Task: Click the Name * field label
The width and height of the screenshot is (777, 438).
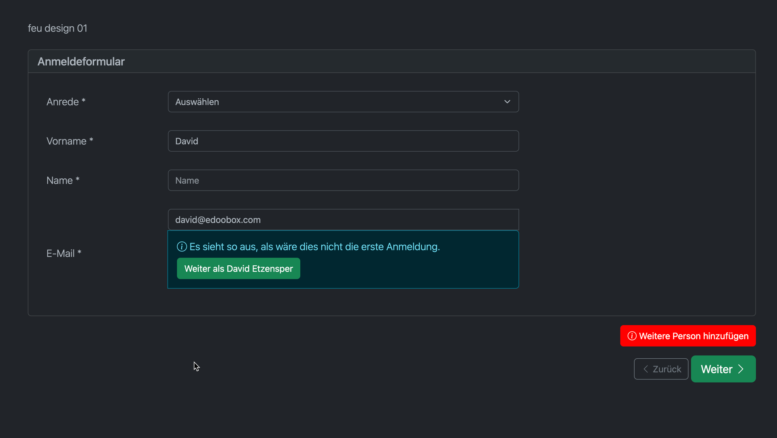Action: (63, 180)
